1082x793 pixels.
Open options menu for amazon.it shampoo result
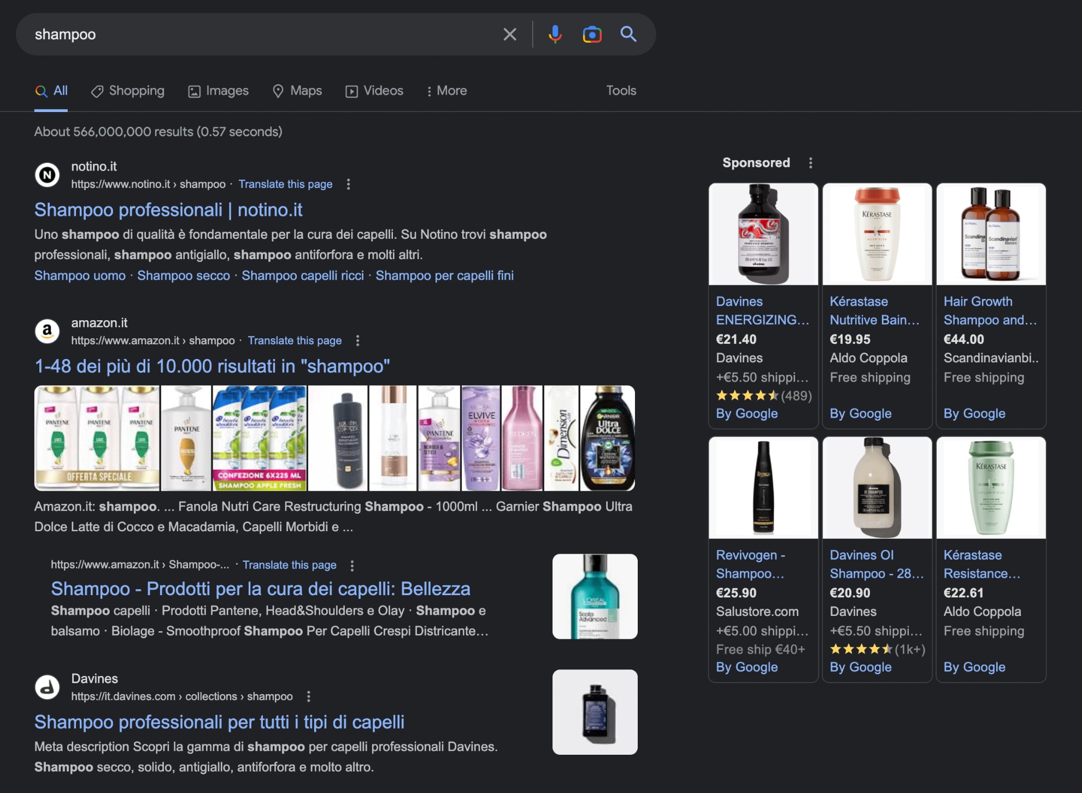[357, 340]
